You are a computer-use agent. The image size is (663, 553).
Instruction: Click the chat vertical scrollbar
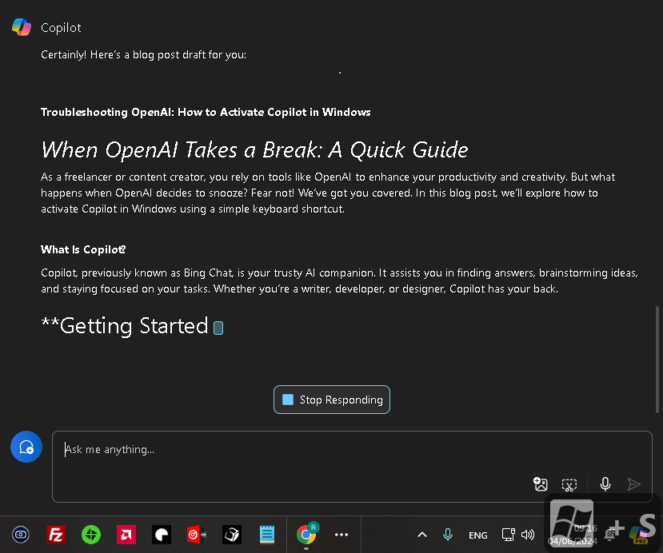point(657,360)
